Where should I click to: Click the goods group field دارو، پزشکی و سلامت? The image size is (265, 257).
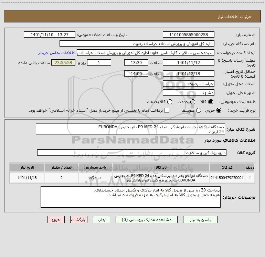132,152
